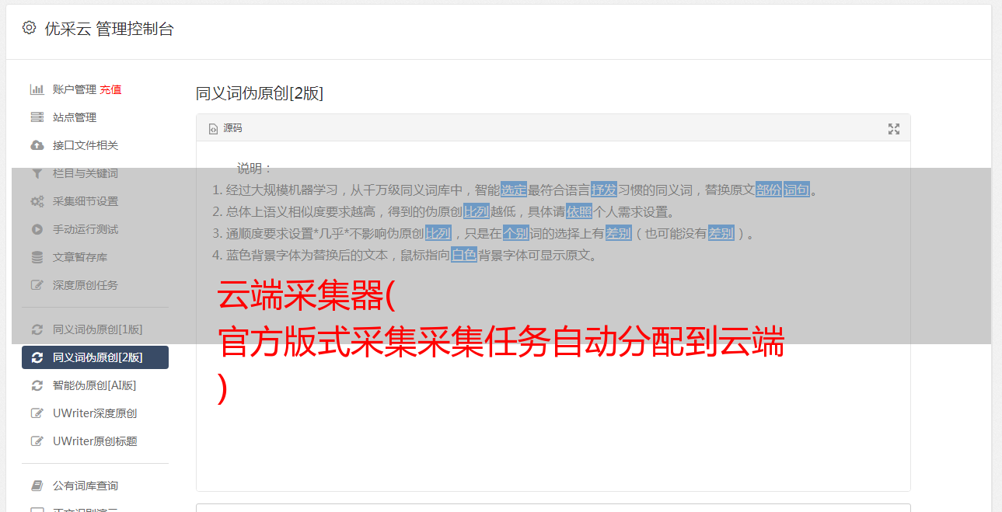The width and height of the screenshot is (1002, 512).
Task: Click the cloud upload icon for 接口文件相关
Action: [x=37, y=145]
